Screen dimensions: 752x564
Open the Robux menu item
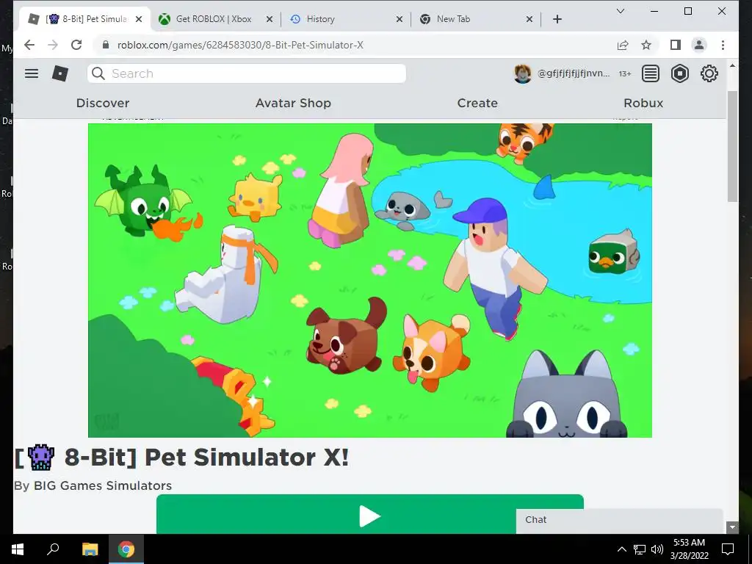643,103
